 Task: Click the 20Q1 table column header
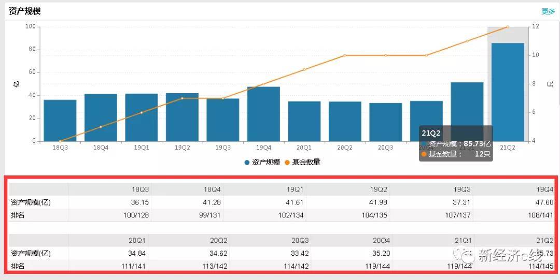(137, 241)
